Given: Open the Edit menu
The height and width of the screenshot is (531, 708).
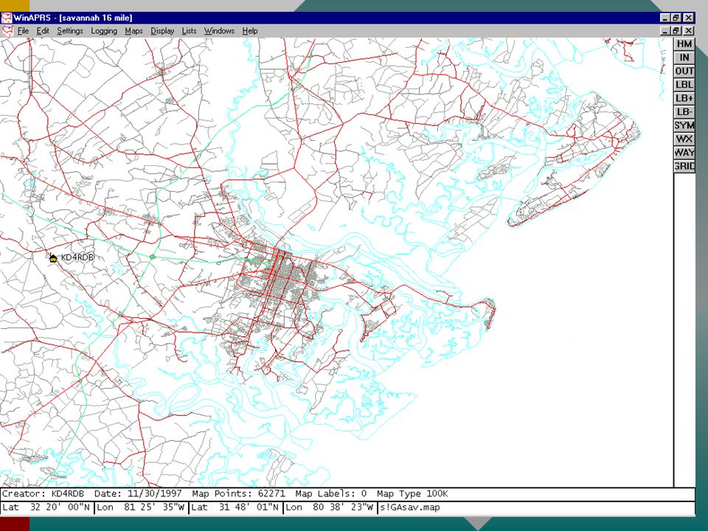Looking at the screenshot, I should 43,31.
